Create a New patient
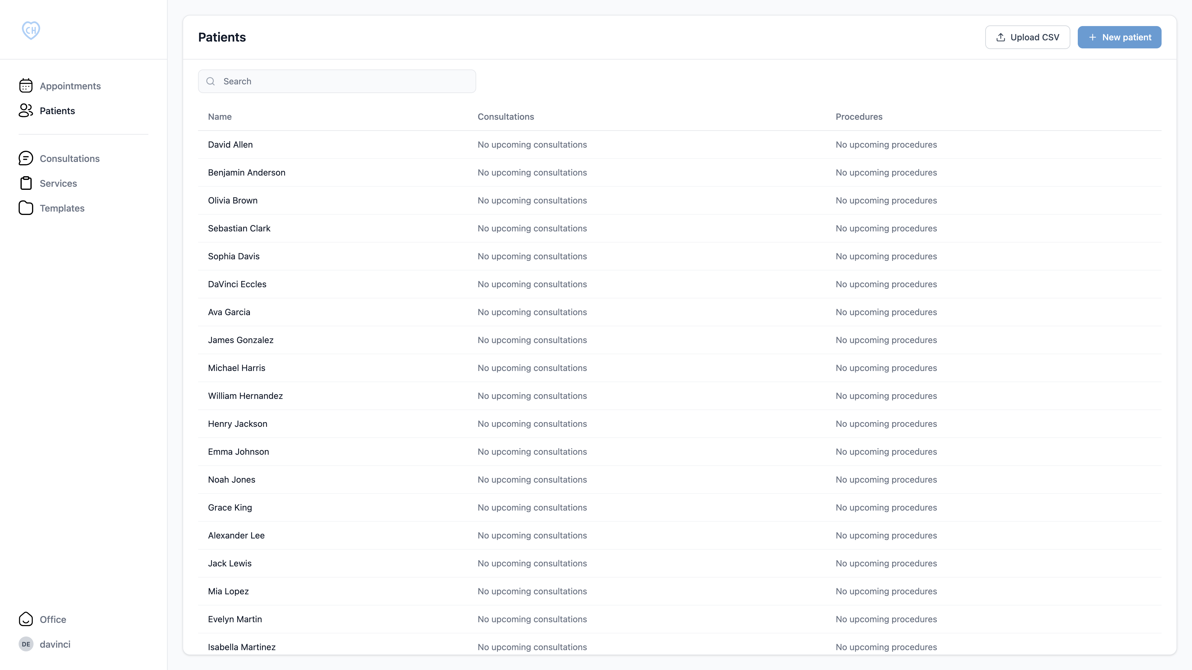The width and height of the screenshot is (1192, 670). coord(1119,38)
